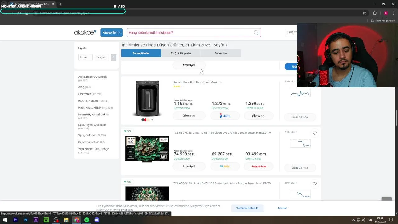
Task: Open the Çerez Politikası link
Action: point(123,210)
